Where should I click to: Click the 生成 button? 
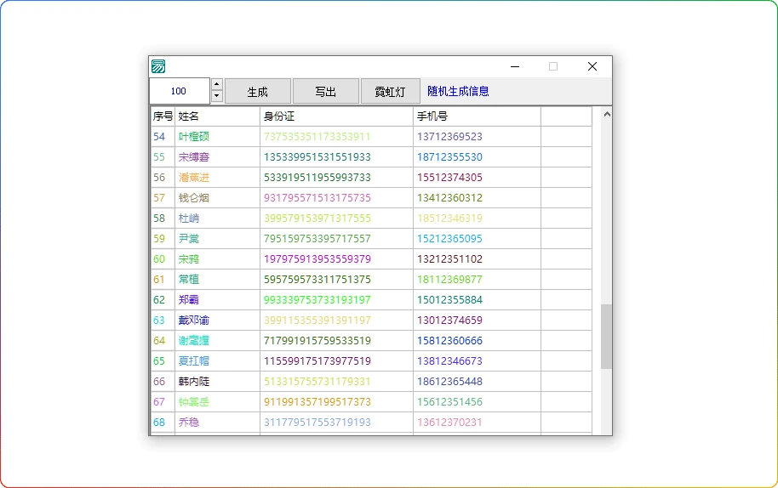click(x=258, y=92)
